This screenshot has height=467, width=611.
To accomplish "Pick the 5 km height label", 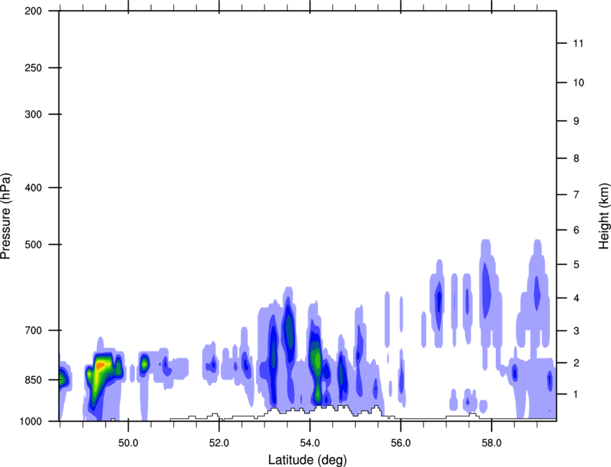I will tap(576, 264).
